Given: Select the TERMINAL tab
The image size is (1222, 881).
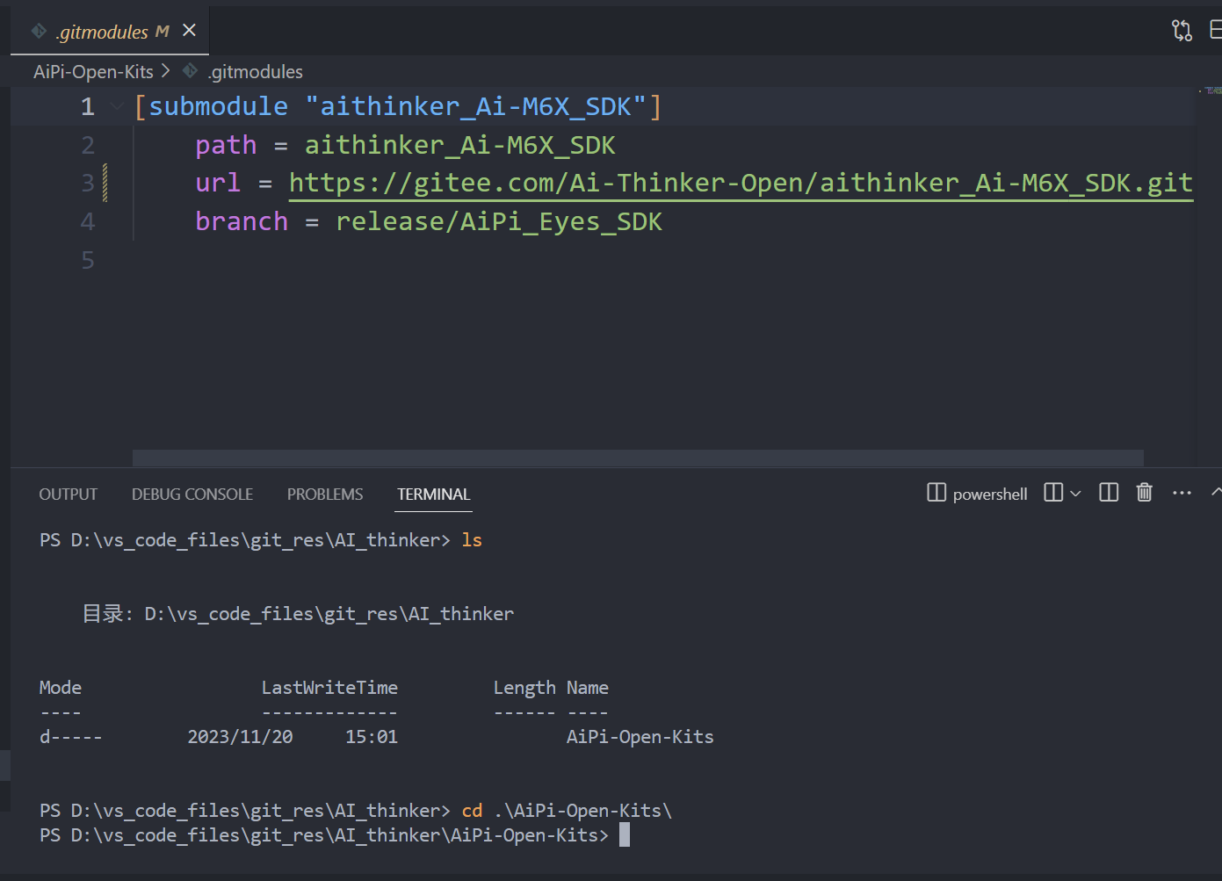Looking at the screenshot, I should coord(434,495).
